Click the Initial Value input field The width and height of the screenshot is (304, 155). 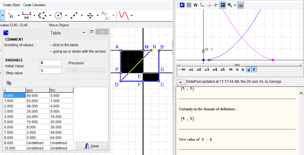pyautogui.click(x=51, y=63)
